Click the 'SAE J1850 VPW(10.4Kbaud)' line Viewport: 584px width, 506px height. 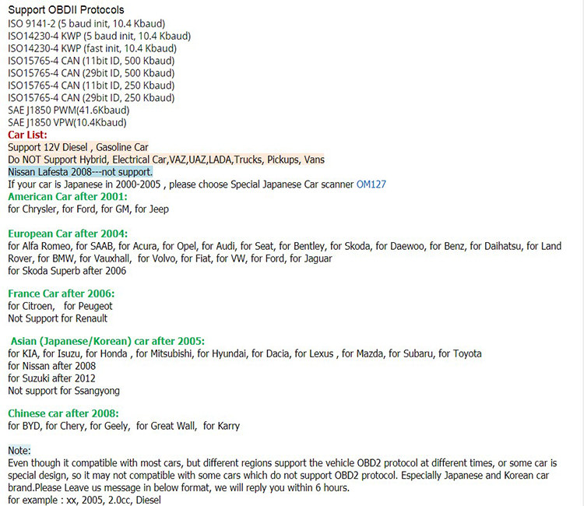pos(67,122)
